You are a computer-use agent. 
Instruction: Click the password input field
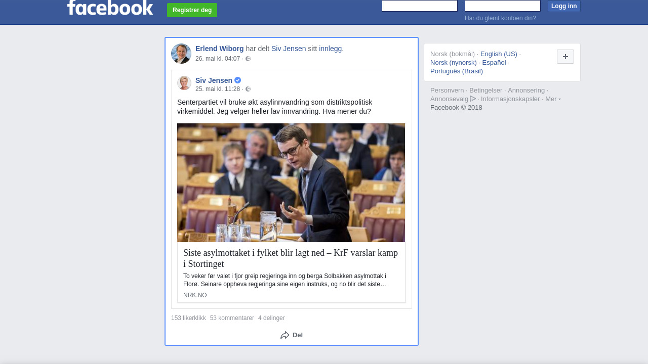(x=502, y=6)
